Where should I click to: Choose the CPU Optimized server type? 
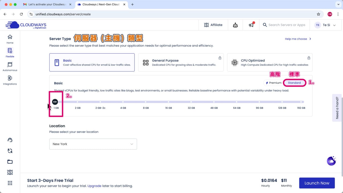[270, 62]
